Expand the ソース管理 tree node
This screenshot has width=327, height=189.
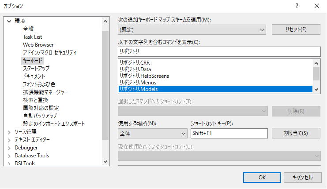(x=9, y=132)
